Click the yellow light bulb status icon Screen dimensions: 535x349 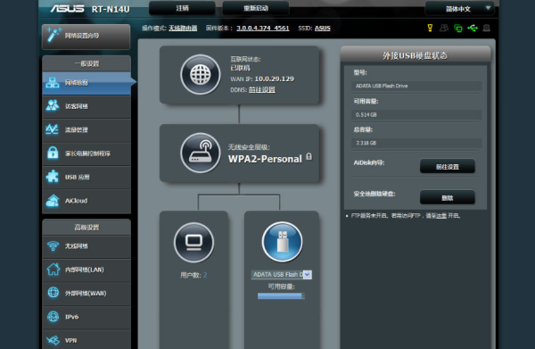[431, 28]
